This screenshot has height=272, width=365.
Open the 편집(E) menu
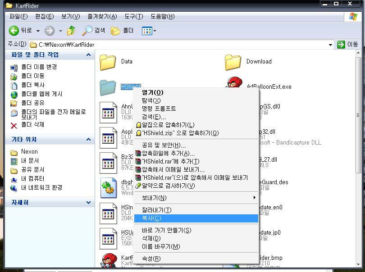click(45, 17)
